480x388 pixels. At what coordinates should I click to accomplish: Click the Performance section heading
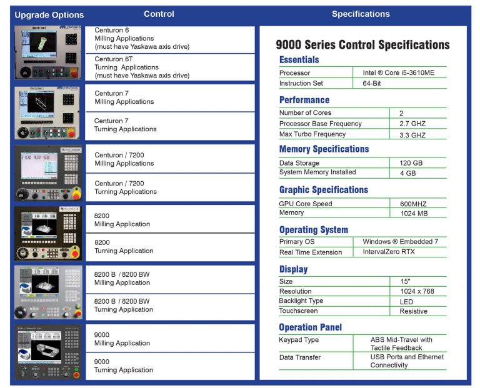[304, 100]
